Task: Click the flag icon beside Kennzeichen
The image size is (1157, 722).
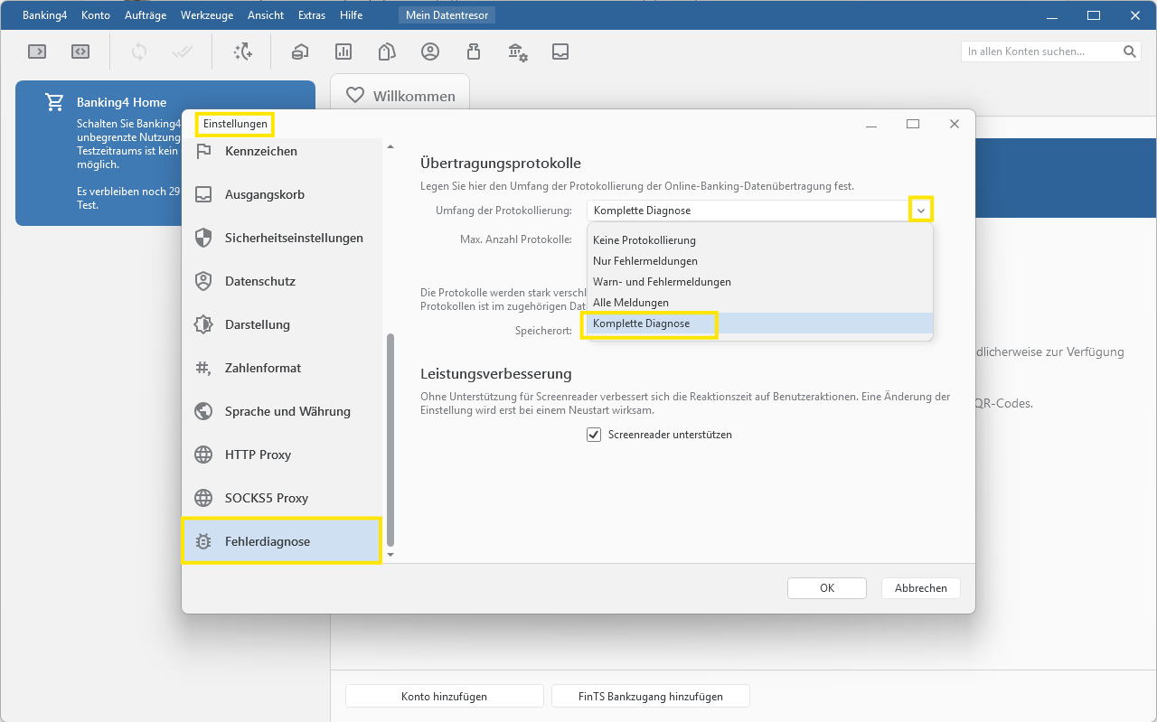Action: pos(204,151)
